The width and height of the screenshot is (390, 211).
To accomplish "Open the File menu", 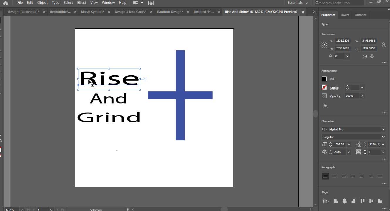I will point(20,3).
